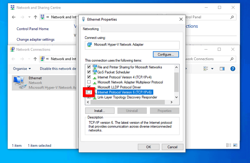Click left arrow of horizontal scrollbar
250x163 pixels.
tap(88, 102)
